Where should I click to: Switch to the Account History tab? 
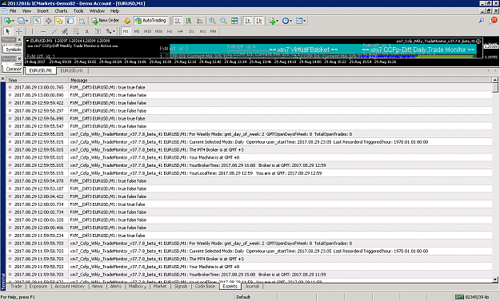(x=70, y=287)
